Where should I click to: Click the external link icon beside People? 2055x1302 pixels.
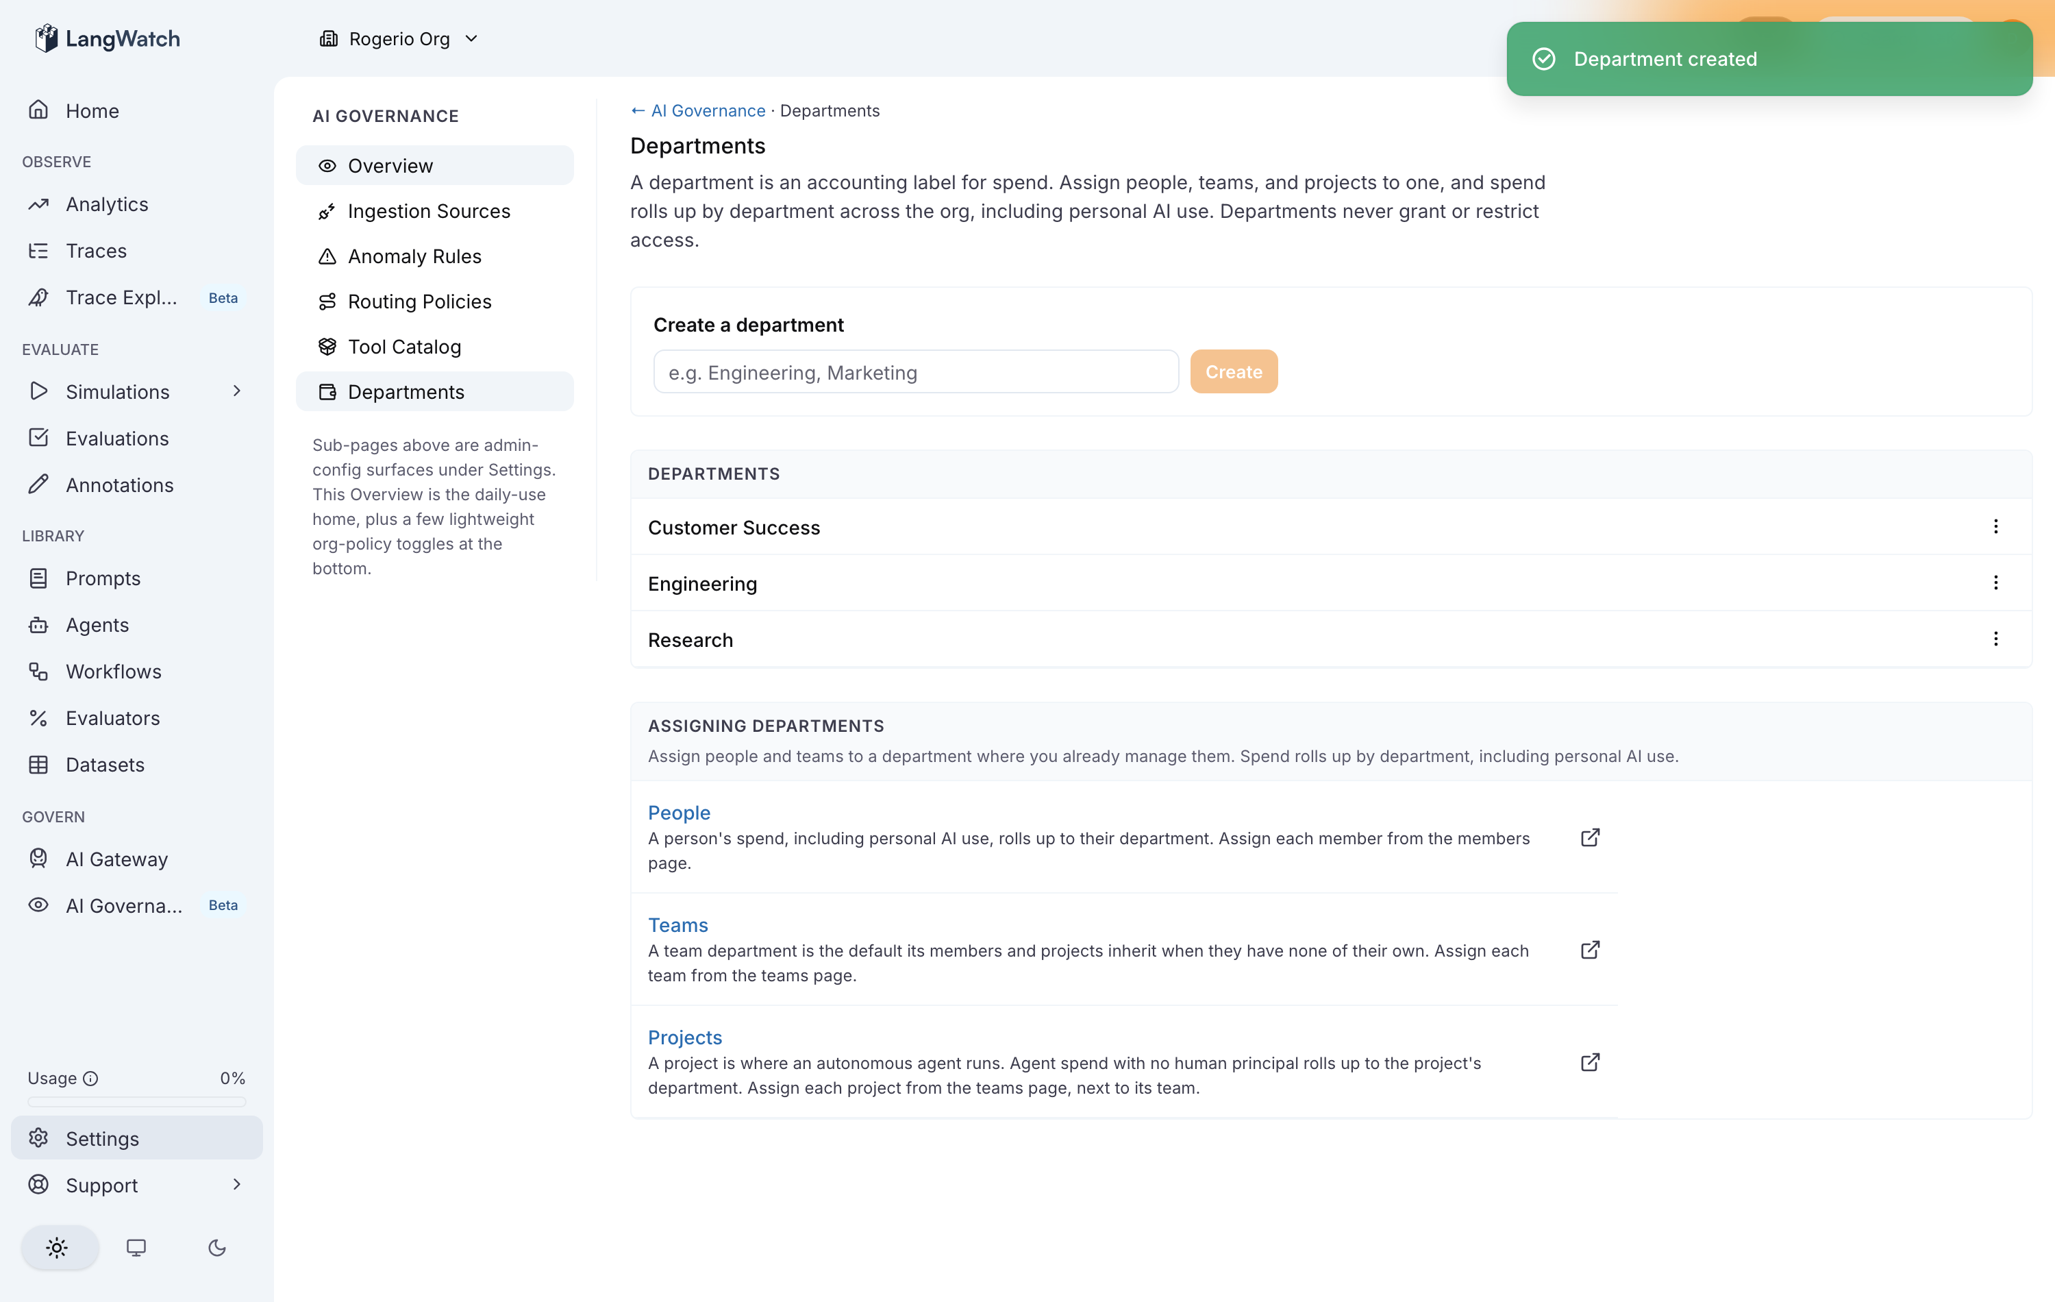(1590, 837)
